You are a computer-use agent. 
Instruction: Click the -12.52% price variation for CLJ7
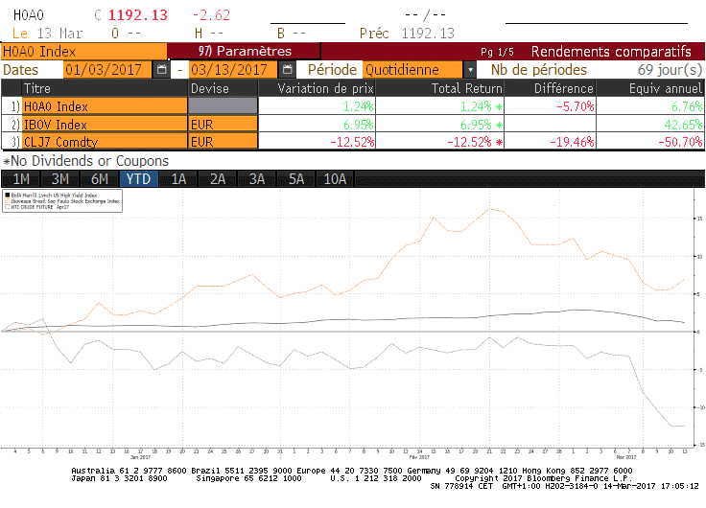pyautogui.click(x=352, y=142)
